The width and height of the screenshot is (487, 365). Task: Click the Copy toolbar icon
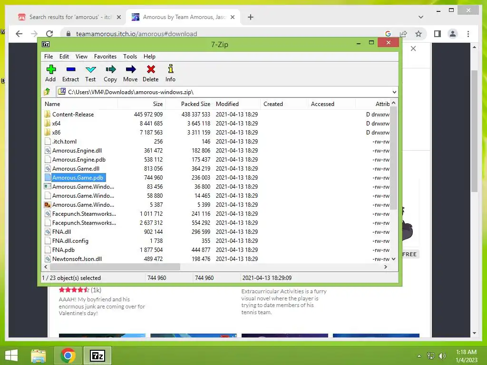click(x=110, y=69)
